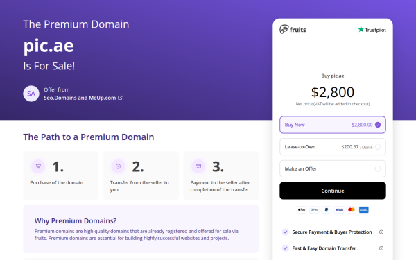Screen dimensions: 416x260
Task: Click the fruits logo
Action: coord(293,29)
